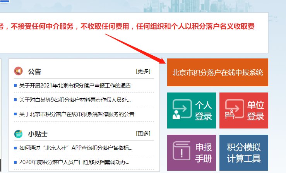This screenshot has width=286, height=173.
Task: Click the 个人登录 person icon
Action: click(x=182, y=109)
